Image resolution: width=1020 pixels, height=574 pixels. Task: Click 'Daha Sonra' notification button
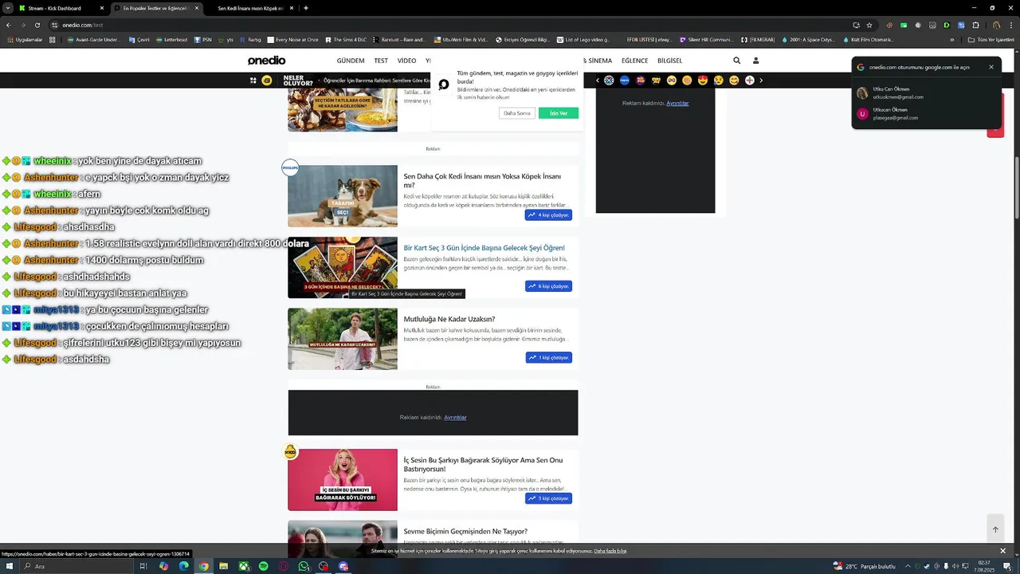517,113
